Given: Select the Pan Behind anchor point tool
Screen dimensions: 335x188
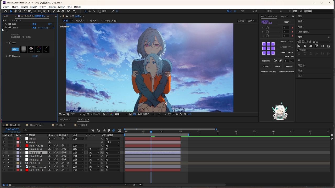Looking at the screenshot, I should (x=34, y=11).
